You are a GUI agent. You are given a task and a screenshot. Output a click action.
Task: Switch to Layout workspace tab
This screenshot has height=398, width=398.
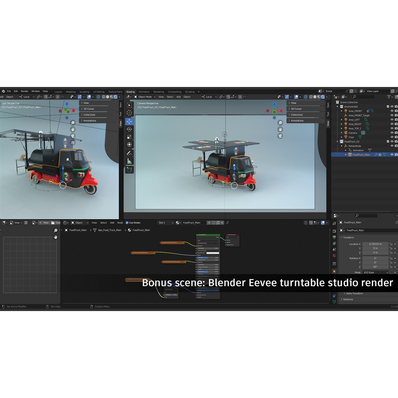tap(58, 92)
